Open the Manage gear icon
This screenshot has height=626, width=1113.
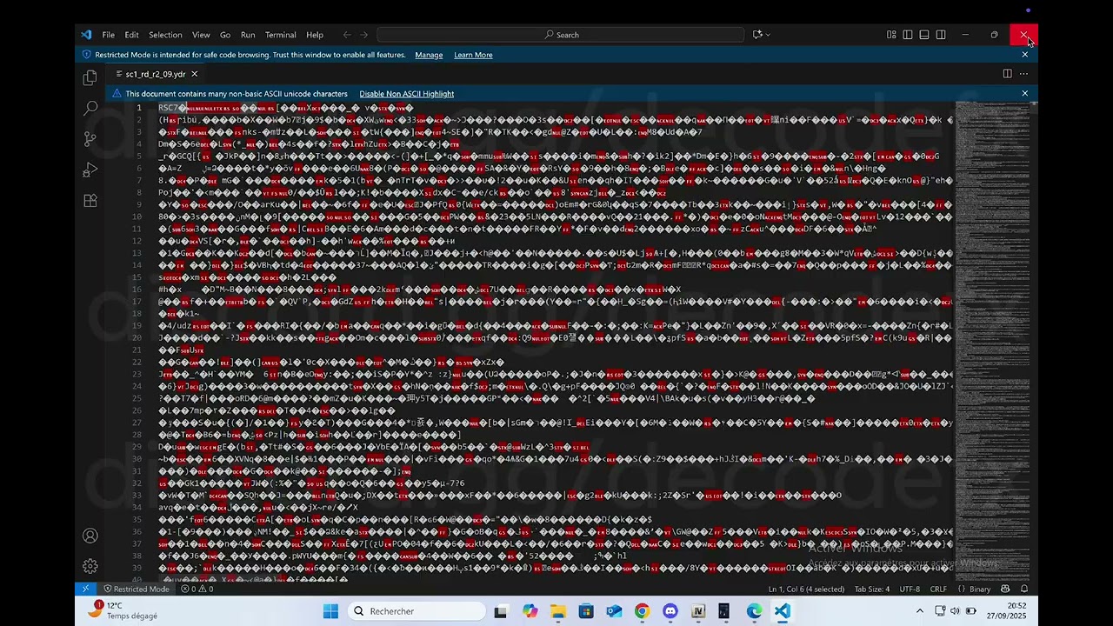coord(90,566)
